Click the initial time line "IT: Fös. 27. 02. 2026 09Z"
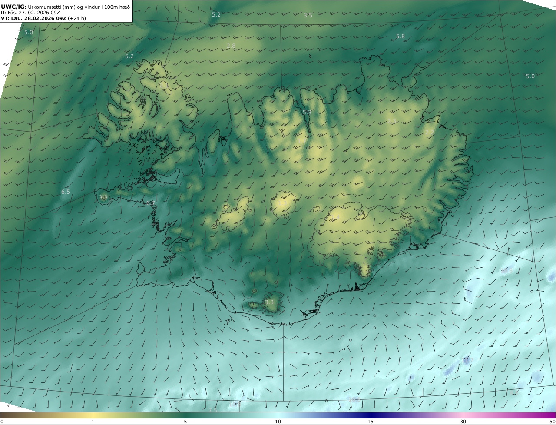The width and height of the screenshot is (556, 425). pos(30,13)
